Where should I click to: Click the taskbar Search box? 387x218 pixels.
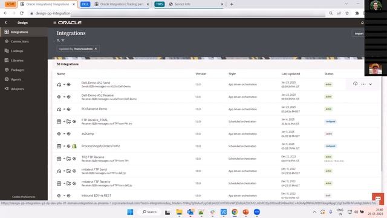pos(149,212)
